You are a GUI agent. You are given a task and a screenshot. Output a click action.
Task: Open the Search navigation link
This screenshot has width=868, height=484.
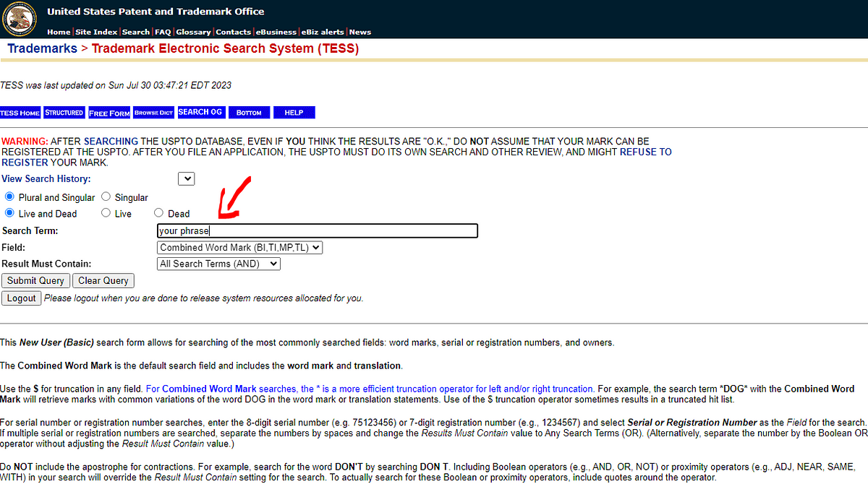coord(135,32)
